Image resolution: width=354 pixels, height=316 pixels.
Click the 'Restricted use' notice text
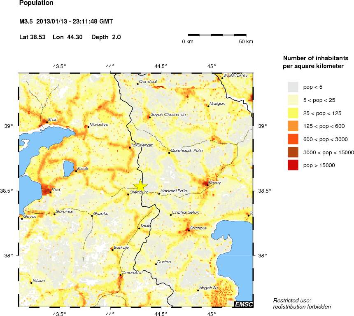(x=292, y=300)
